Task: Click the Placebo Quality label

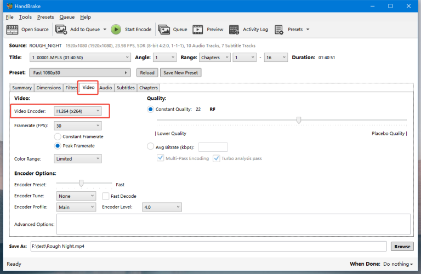Action: pos(388,133)
